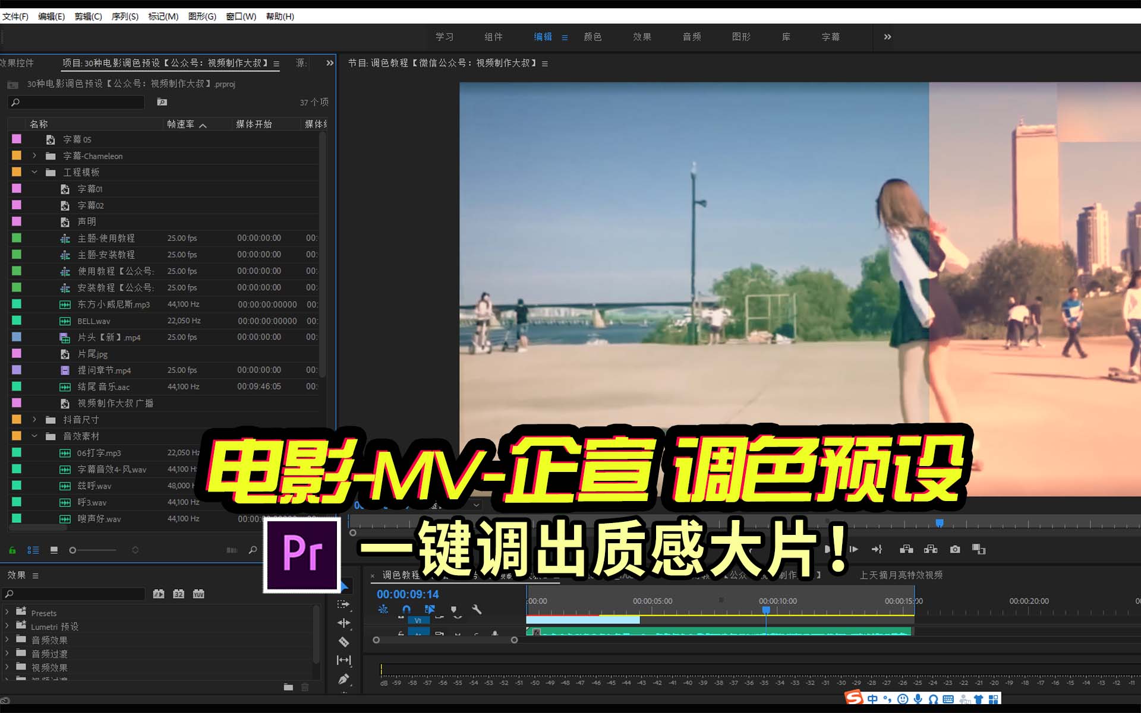
Task: Click the Sogou input method S logo
Action: click(854, 698)
